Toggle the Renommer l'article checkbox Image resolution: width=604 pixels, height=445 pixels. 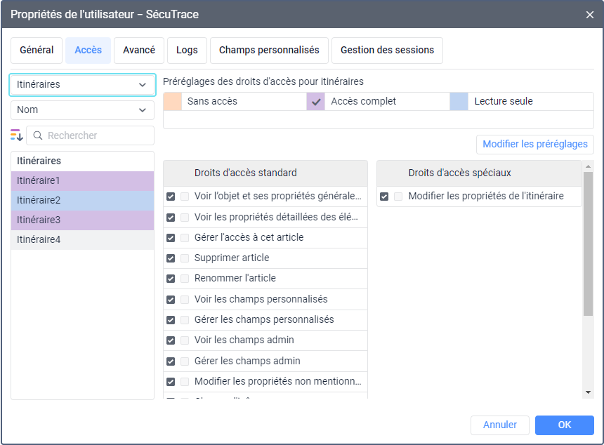coord(171,279)
